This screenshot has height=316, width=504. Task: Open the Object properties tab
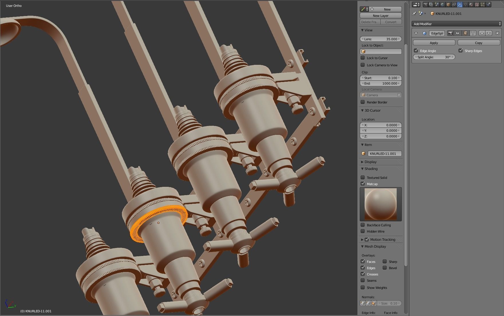[x=448, y=5]
